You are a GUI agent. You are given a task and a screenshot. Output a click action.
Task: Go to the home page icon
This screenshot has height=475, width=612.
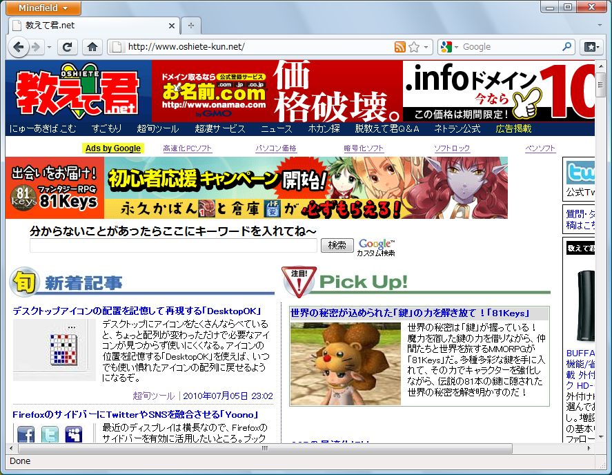pos(92,47)
